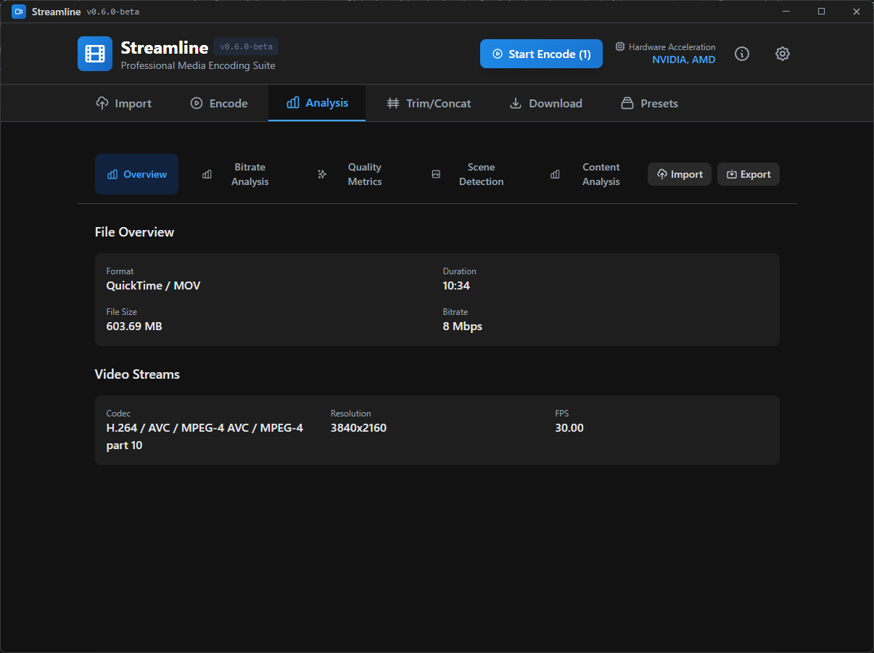Click the v0.6.0-beta version badge
This screenshot has width=874, height=653.
click(246, 46)
